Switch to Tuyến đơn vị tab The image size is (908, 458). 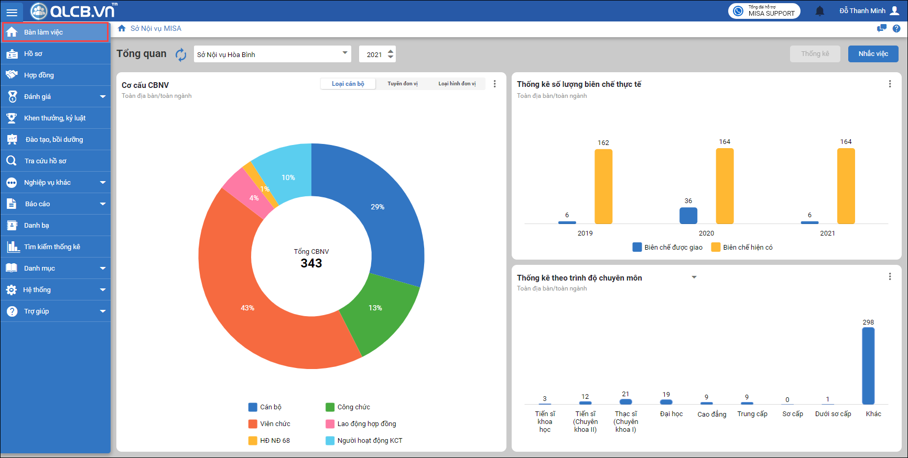(x=403, y=84)
